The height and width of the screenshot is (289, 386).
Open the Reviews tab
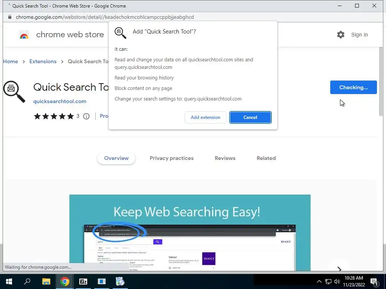point(225,158)
